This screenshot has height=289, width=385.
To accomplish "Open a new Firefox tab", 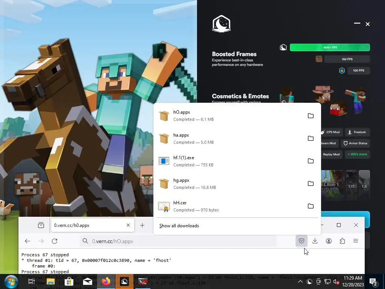I will pyautogui.click(x=142, y=225).
